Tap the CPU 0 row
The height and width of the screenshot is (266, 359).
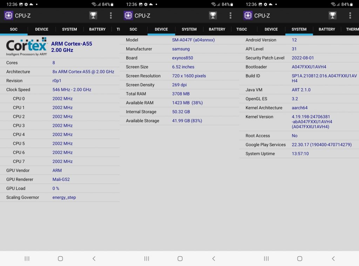(x=60, y=99)
